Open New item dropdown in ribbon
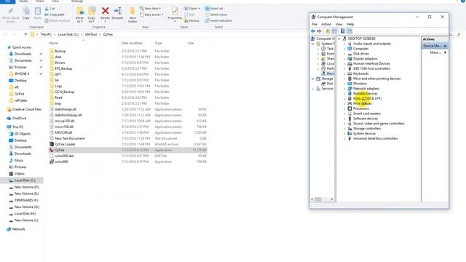The image size is (466, 262). 151,9
